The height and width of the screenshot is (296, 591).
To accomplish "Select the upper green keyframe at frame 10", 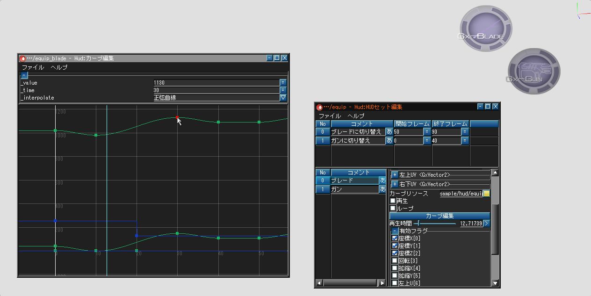I will pos(96,135).
